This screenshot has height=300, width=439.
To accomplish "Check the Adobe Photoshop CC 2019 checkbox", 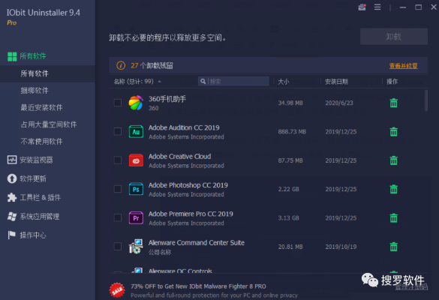I will coord(118,189).
